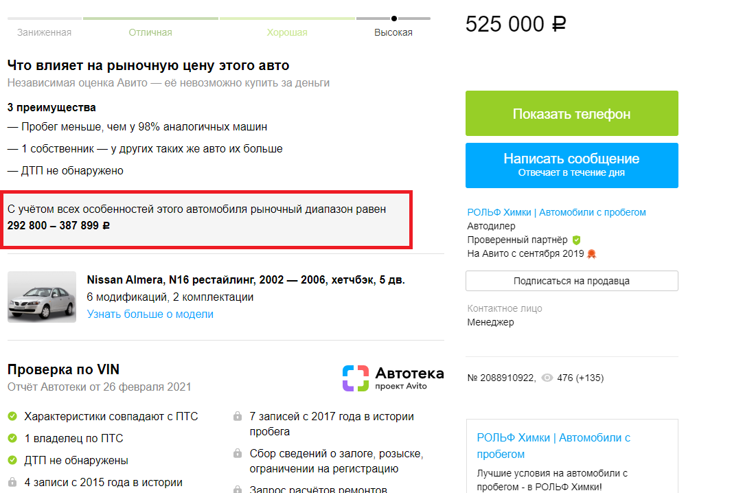Click the Написать сообщение button
Viewport: 732px width, 493px height.
point(571,165)
